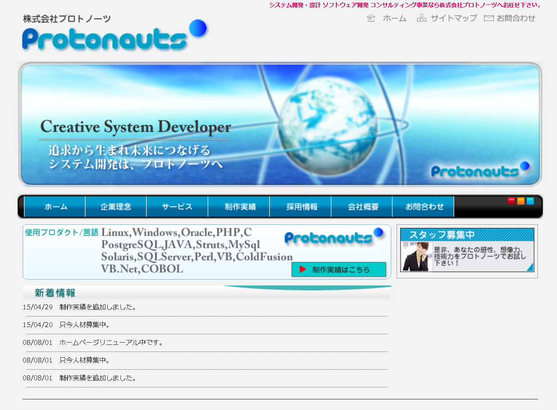Select the orange color theme swatch
The height and width of the screenshot is (410, 557).
tap(521, 201)
